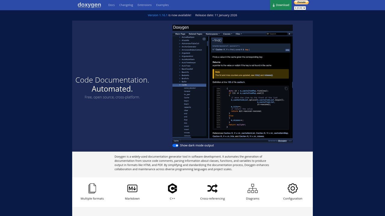
Task: Select the Markdown feature icon
Action: 132,188
